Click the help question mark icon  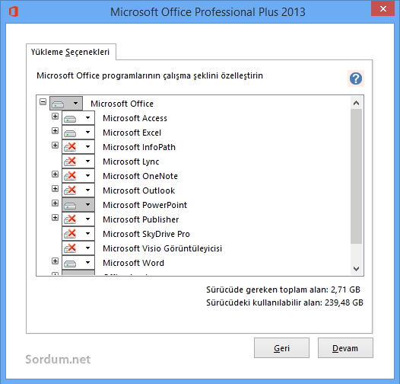(x=356, y=78)
